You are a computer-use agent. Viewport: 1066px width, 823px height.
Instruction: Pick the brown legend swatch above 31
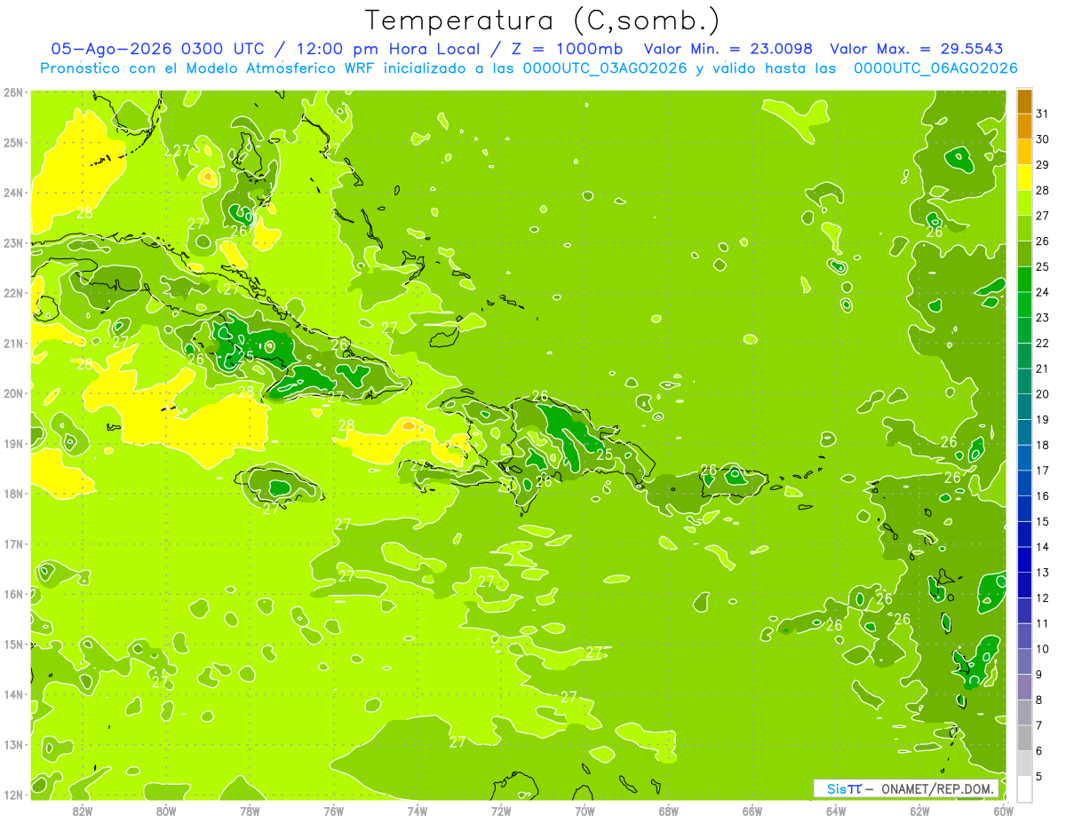pyautogui.click(x=1024, y=101)
